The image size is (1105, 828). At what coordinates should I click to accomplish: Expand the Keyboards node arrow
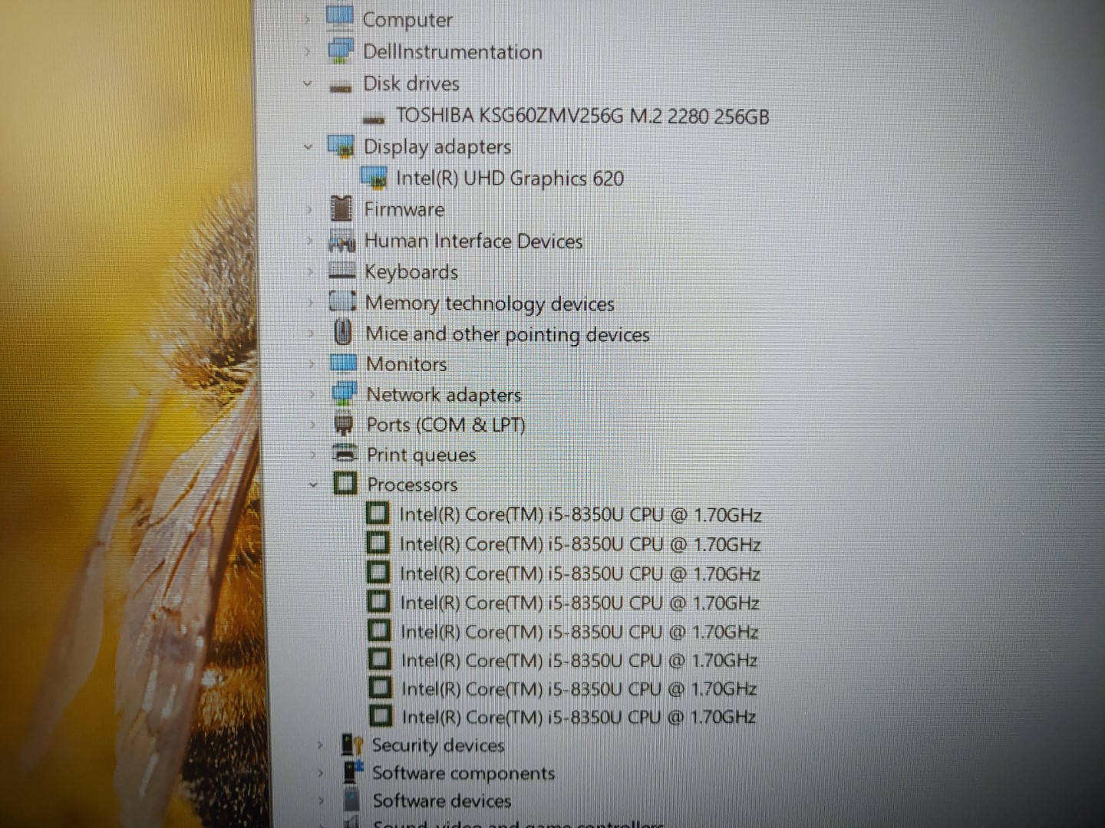[310, 271]
